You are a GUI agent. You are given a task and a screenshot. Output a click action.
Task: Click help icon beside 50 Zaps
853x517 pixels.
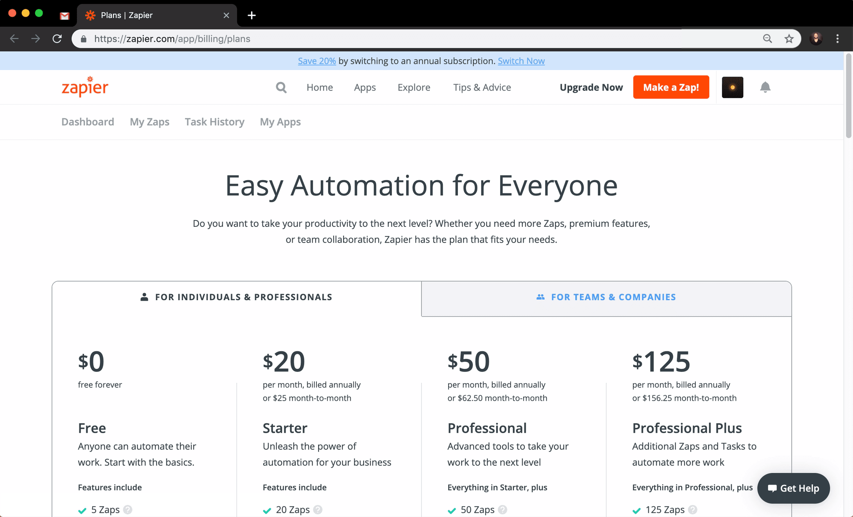pyautogui.click(x=503, y=509)
